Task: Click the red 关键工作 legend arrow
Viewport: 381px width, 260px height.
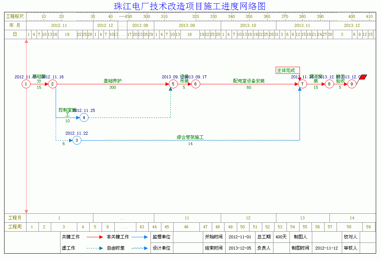Action: [x=95, y=237]
